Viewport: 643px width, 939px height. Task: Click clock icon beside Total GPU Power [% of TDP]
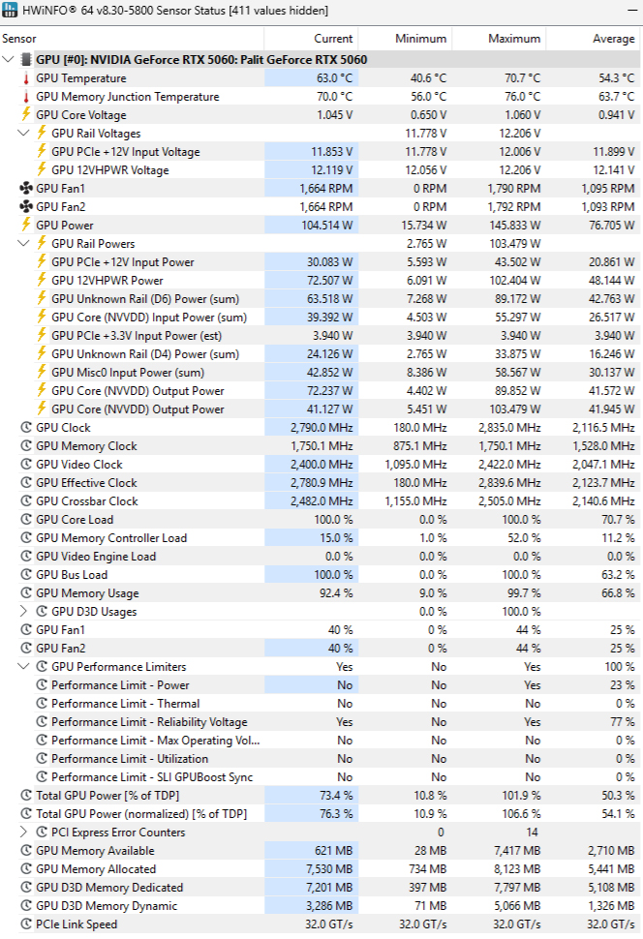point(26,796)
